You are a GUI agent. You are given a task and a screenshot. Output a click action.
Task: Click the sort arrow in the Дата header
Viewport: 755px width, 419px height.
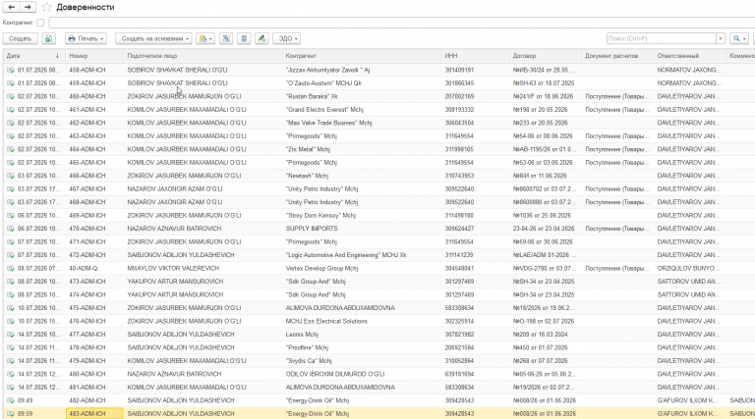pos(57,56)
